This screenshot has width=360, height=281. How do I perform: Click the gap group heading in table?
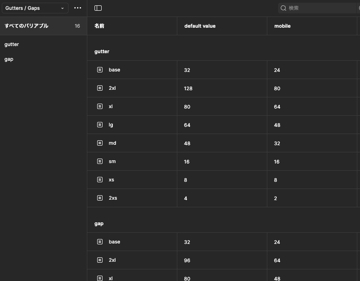(x=99, y=224)
